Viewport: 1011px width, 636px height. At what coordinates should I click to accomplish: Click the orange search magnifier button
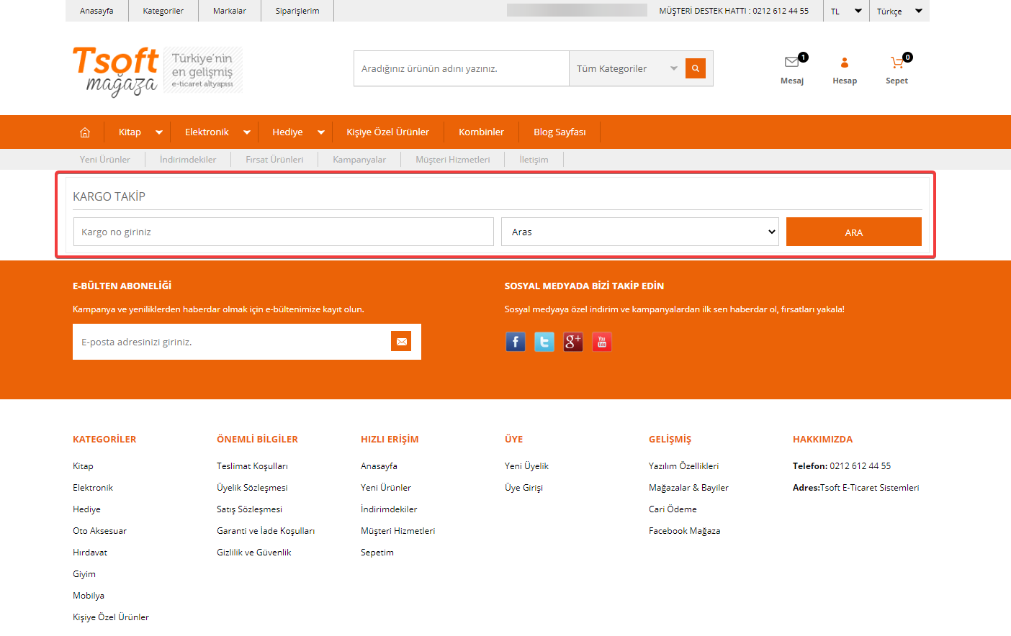(696, 68)
